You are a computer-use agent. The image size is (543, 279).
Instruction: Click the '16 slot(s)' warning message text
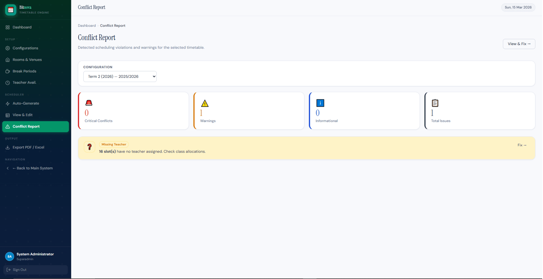[x=152, y=152]
